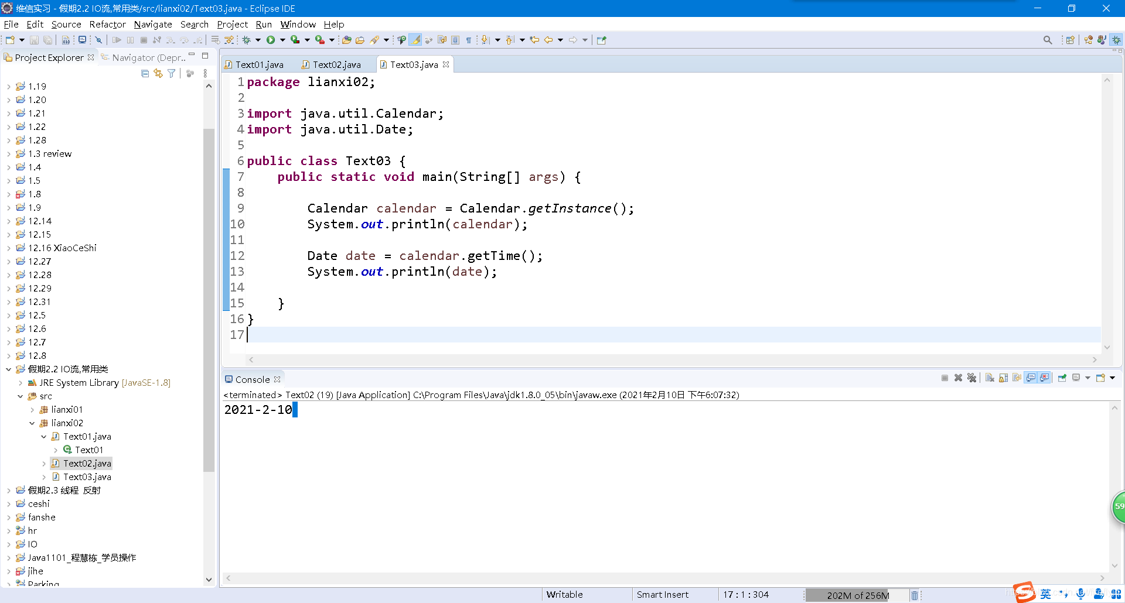Open the Display Selected Console dropdown
1125x603 pixels.
(1087, 378)
